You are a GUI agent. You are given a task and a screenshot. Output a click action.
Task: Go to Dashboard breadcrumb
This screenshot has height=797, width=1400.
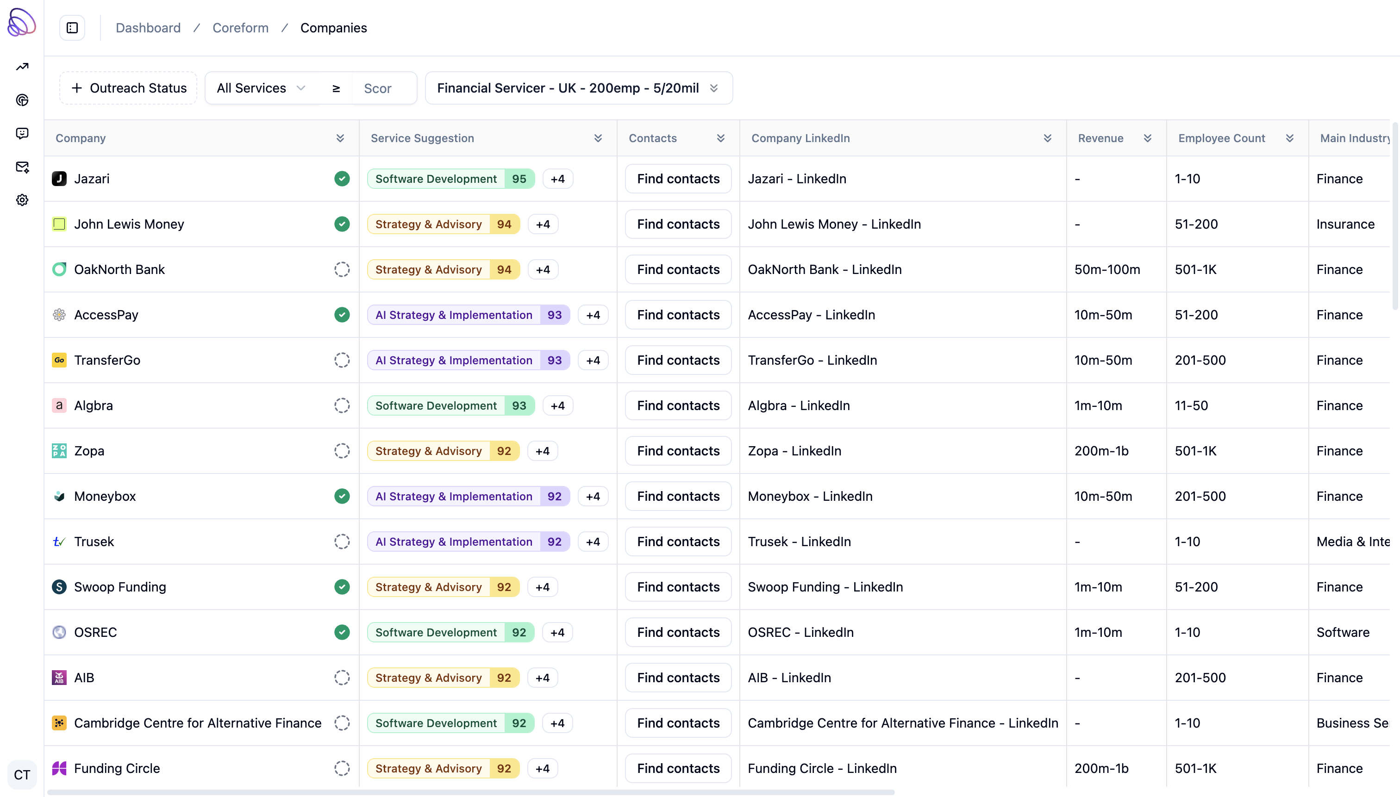click(x=148, y=28)
